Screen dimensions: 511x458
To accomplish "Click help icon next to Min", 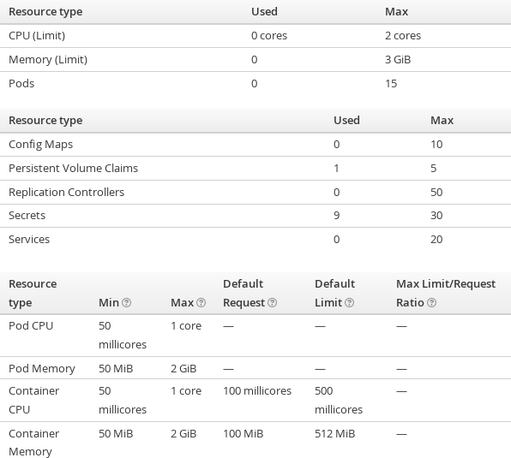I will pyautogui.click(x=126, y=303).
